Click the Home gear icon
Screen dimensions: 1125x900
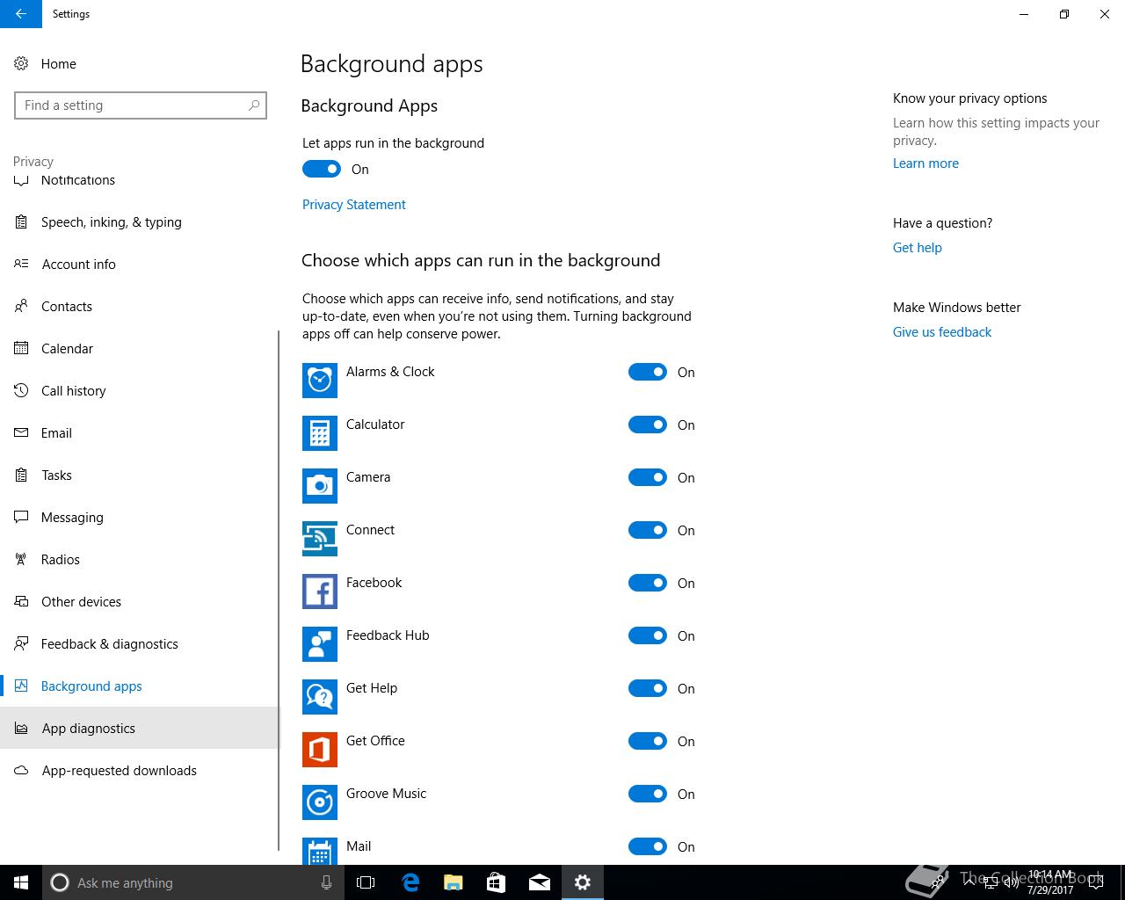pos(22,63)
